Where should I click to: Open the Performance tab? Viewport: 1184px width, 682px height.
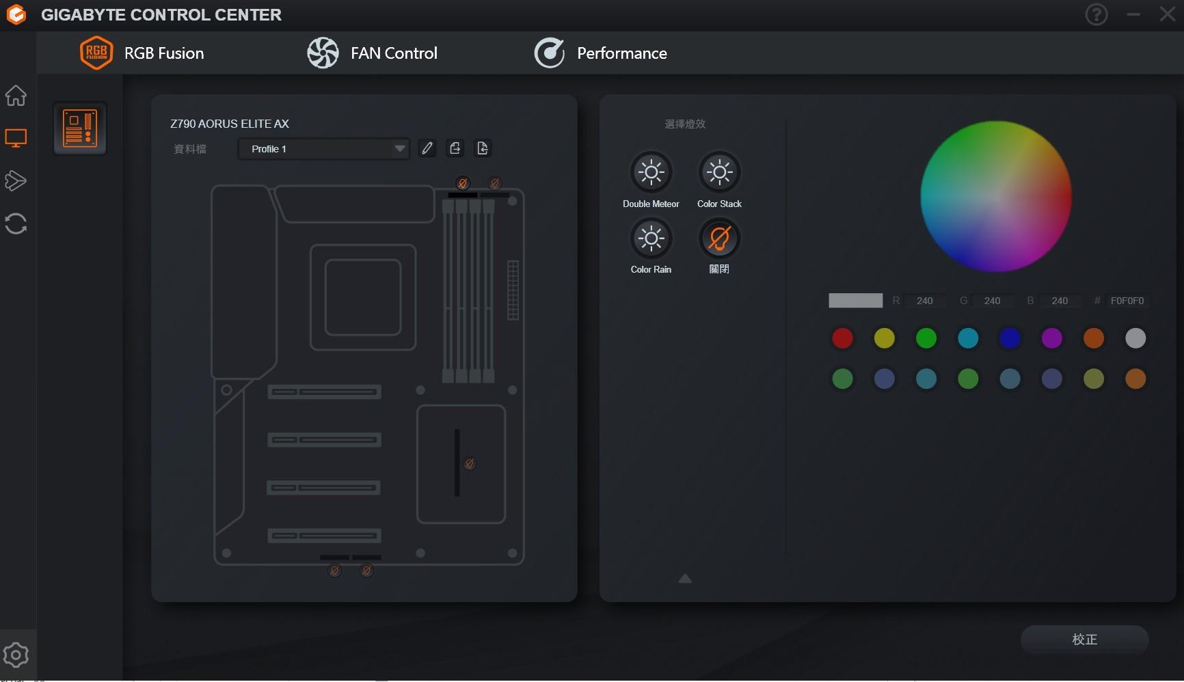point(600,53)
